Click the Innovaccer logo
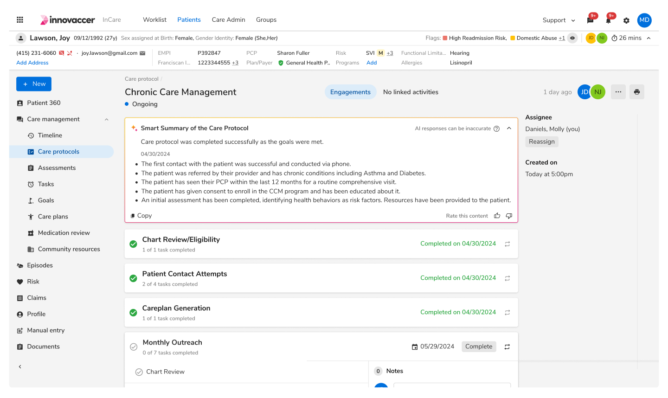 tap(67, 20)
